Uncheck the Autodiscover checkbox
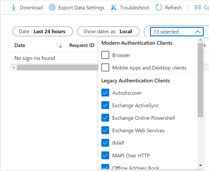 [x=105, y=93]
